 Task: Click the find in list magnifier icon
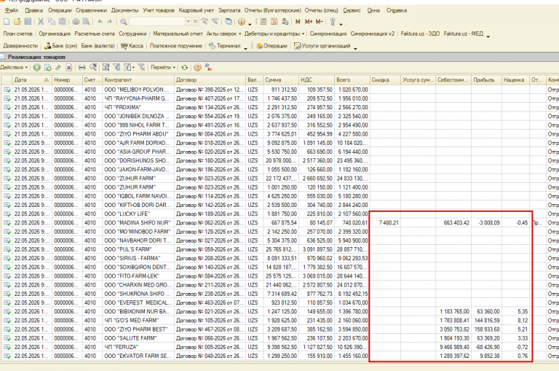93,67
